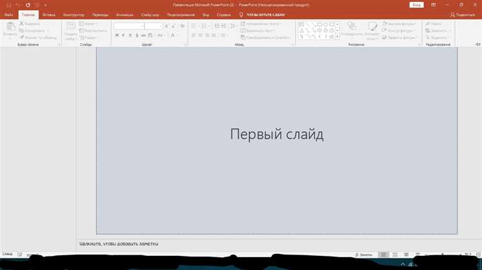Image resolution: width=482 pixels, height=270 pixels.
Task: Open the Заливка фигуры fill dropdown
Action: pos(399,24)
